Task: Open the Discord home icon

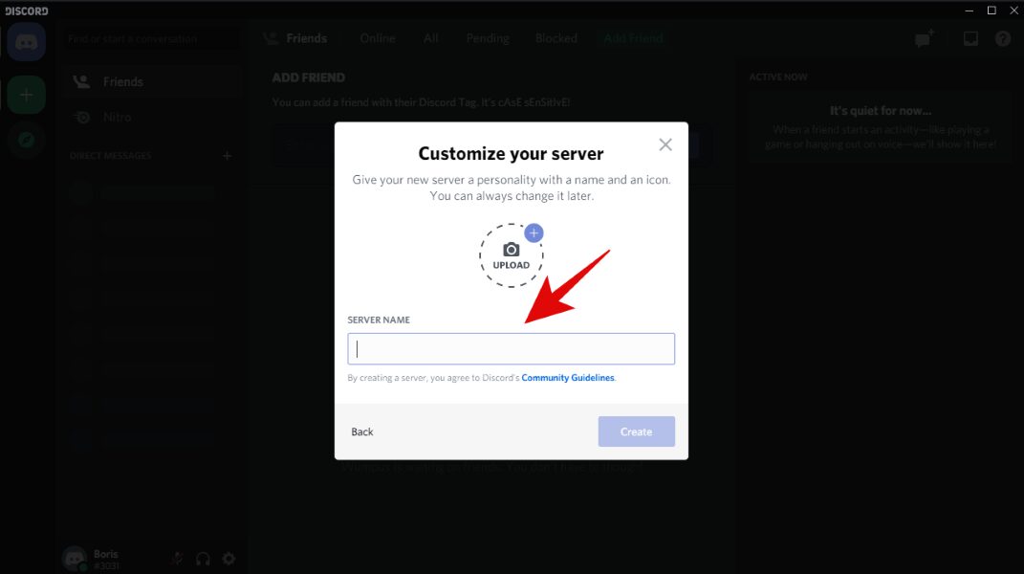Action: point(26,42)
